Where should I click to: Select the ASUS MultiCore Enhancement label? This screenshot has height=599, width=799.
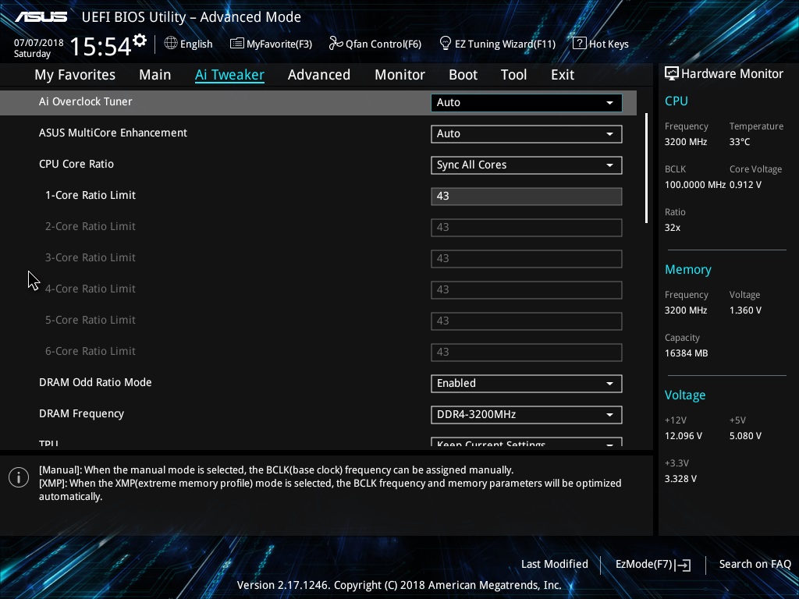[x=113, y=133]
